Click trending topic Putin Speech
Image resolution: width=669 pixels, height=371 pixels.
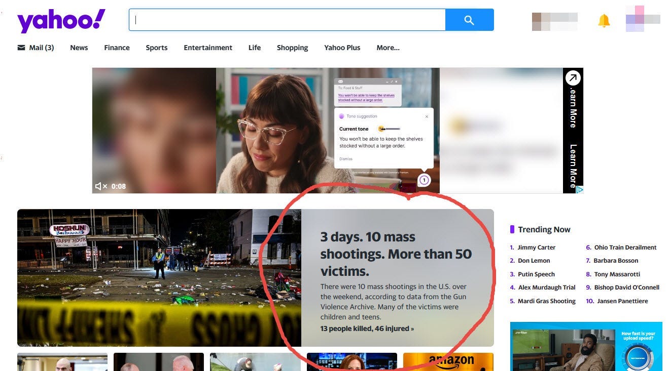536,274
